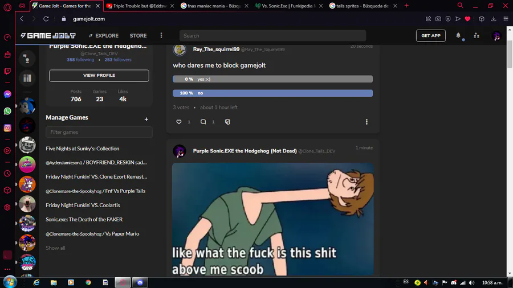This screenshot has height=288, width=513.
Task: Go back to previous page
Action: [x=22, y=19]
